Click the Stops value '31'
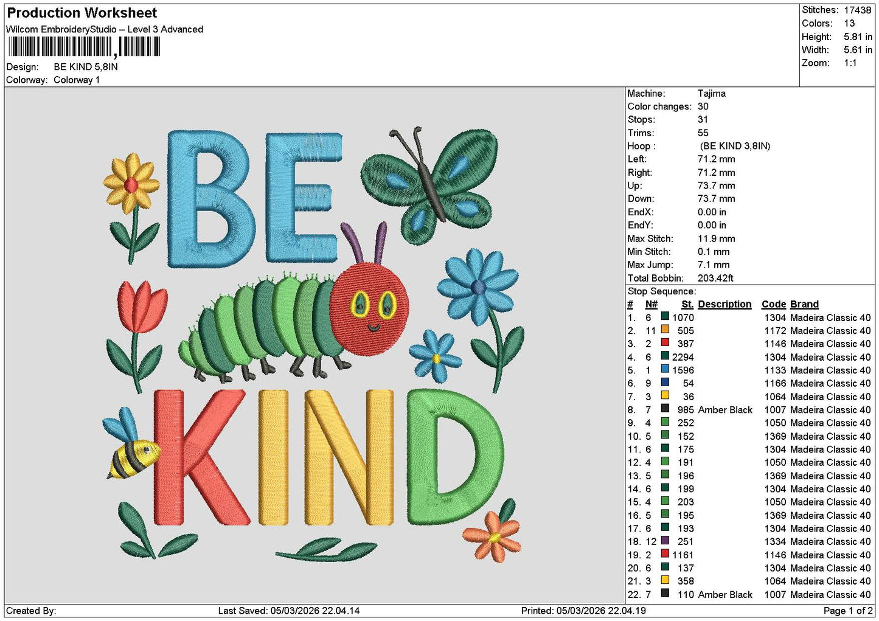 [703, 120]
